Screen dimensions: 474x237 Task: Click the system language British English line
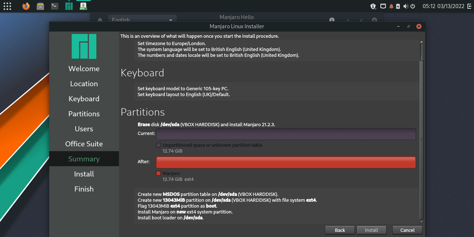coord(209,50)
